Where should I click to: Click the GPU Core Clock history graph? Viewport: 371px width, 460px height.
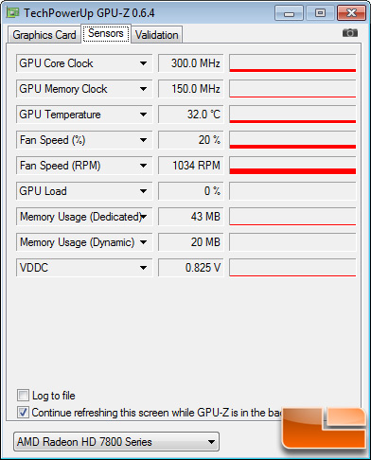coord(292,63)
